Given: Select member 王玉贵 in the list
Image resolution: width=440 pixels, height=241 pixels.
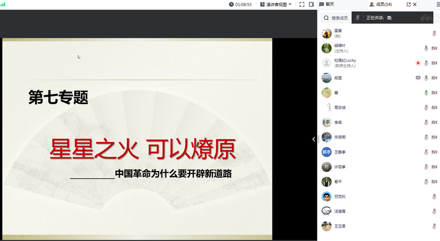Looking at the screenshot, I should tap(340, 226).
